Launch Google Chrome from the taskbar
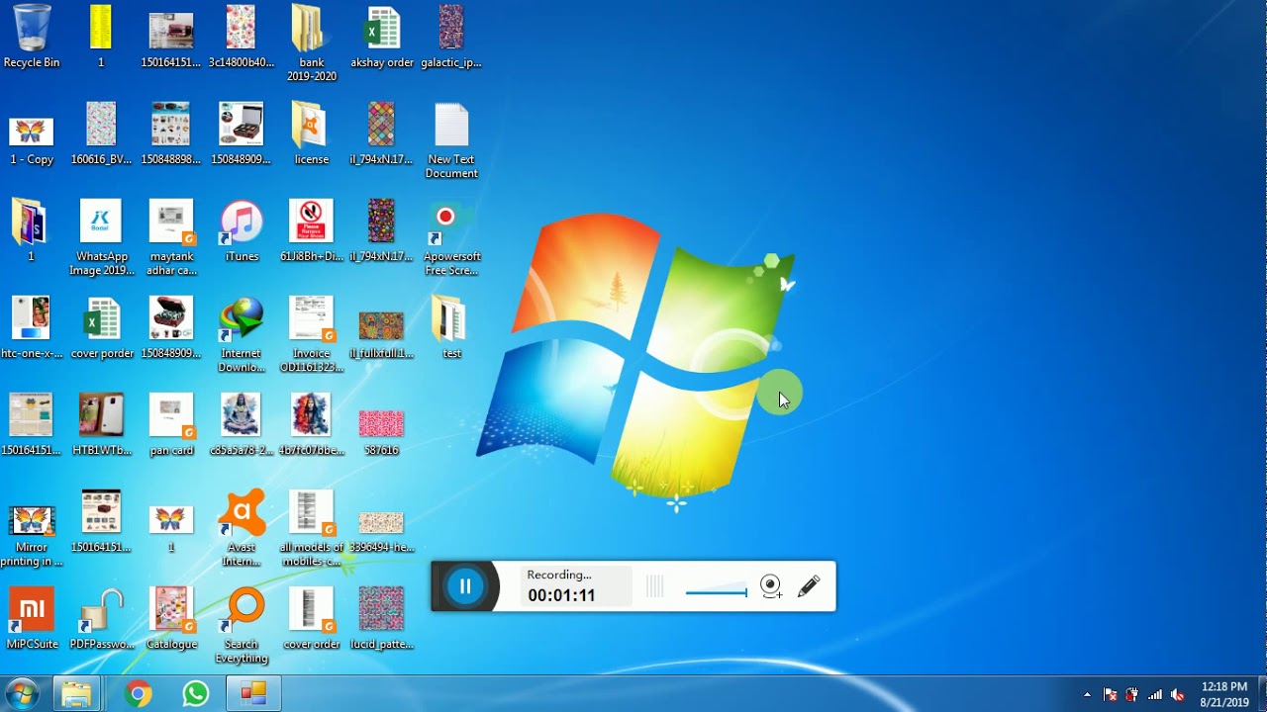Screen dimensions: 1267x712 pyautogui.click(x=139, y=694)
